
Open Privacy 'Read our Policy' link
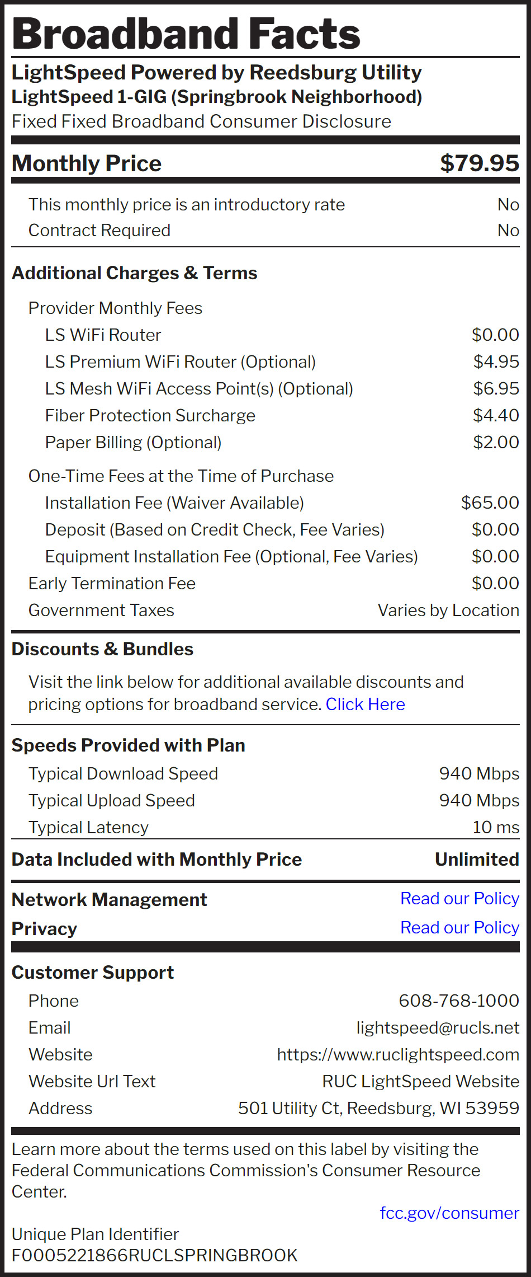[459, 927]
